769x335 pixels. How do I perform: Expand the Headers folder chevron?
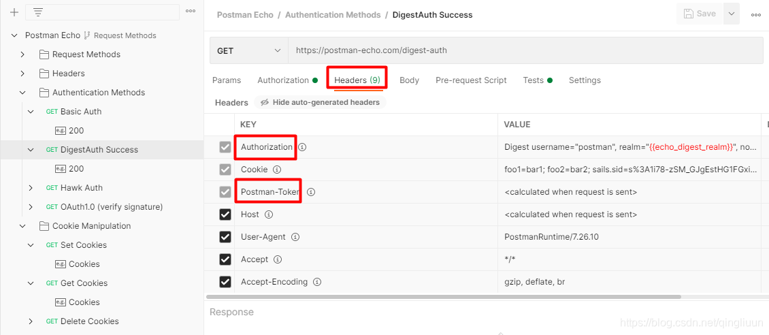pyautogui.click(x=22, y=73)
